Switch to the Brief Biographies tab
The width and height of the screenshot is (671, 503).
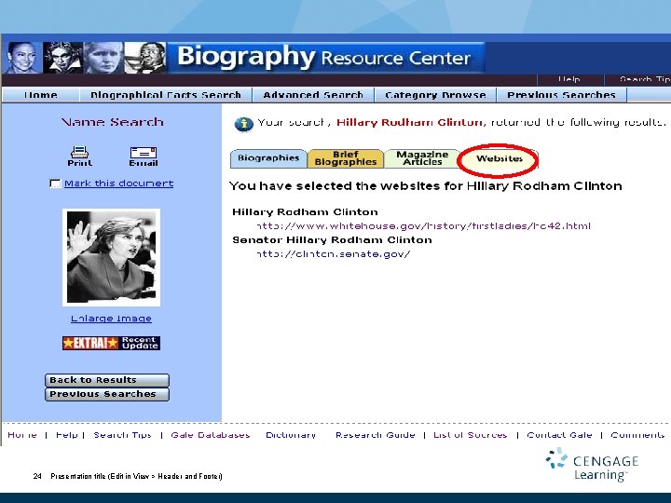tap(346, 158)
